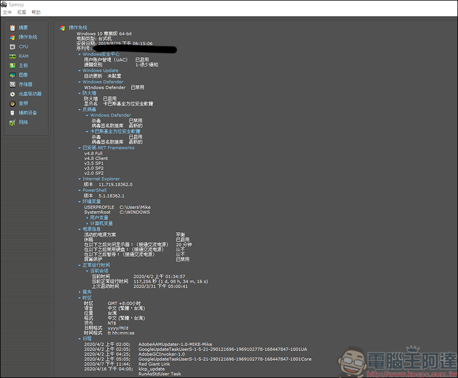Go to the 摘要 section
Image resolution: width=458 pixels, height=378 pixels.
coord(23,27)
